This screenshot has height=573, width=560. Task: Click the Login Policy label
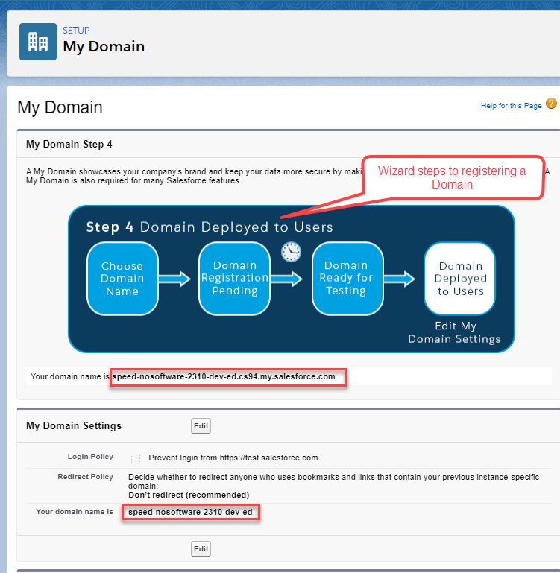point(90,457)
